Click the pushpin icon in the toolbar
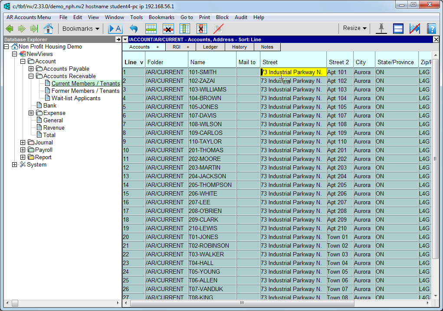The width and height of the screenshot is (443, 311). (x=381, y=29)
